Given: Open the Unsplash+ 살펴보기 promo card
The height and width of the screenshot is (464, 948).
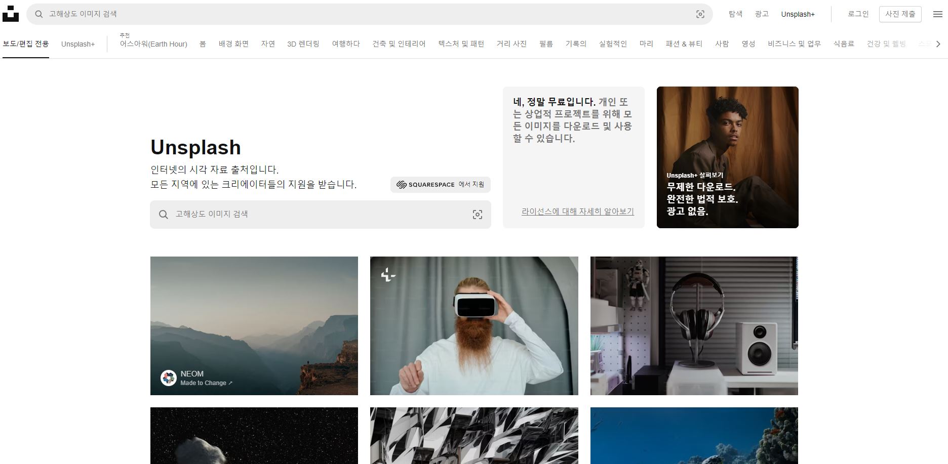Looking at the screenshot, I should click(x=728, y=157).
